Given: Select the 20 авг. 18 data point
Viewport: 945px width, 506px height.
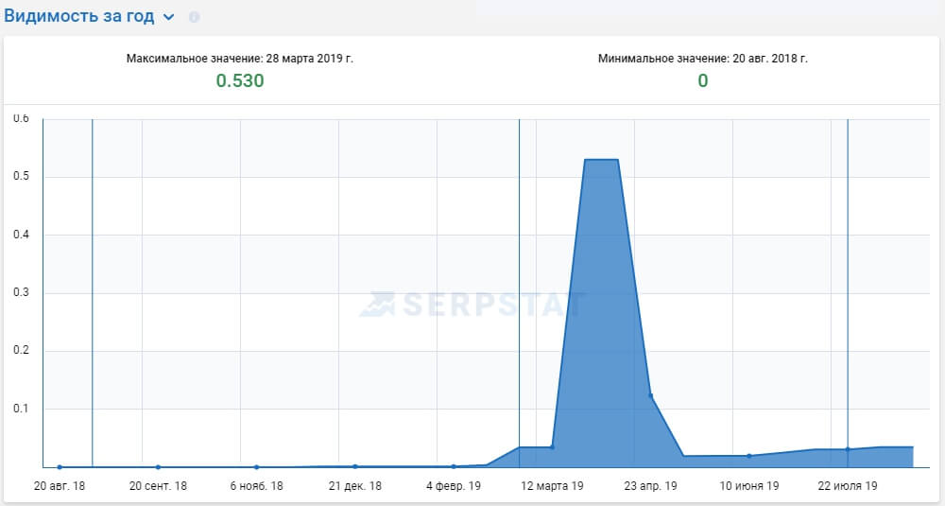Looking at the screenshot, I should point(59,467).
